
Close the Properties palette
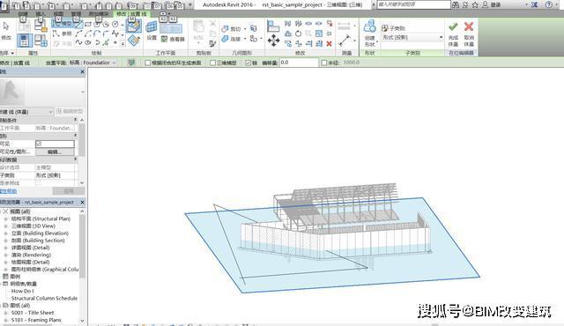click(82, 72)
